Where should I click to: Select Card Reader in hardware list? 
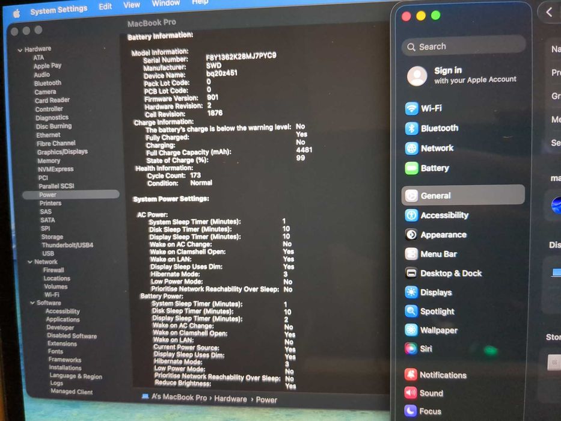pos(52,100)
